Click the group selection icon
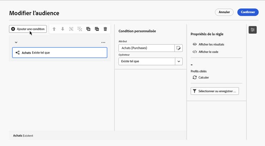 [71, 29]
